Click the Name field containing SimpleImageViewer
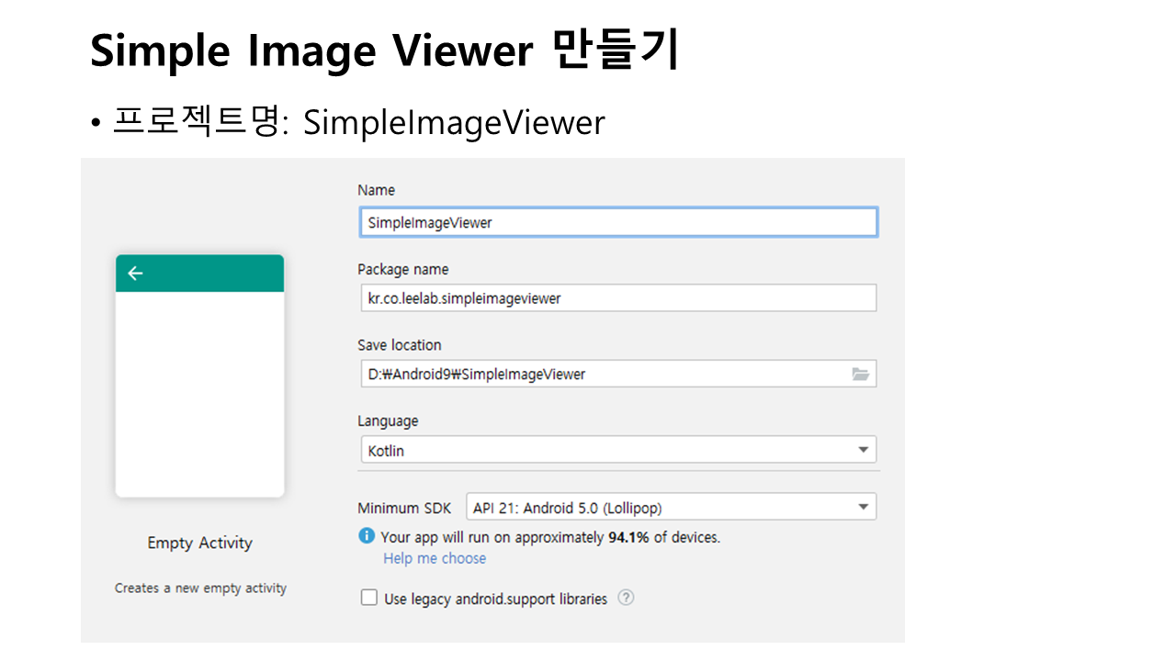The image size is (1176, 661). pyautogui.click(x=617, y=222)
